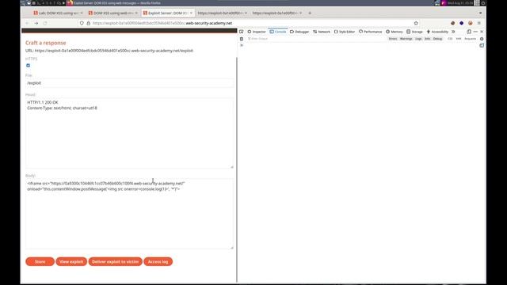Screen dimensions: 507x285
Task: Toggle the Requests console filter
Action: tap(470, 39)
